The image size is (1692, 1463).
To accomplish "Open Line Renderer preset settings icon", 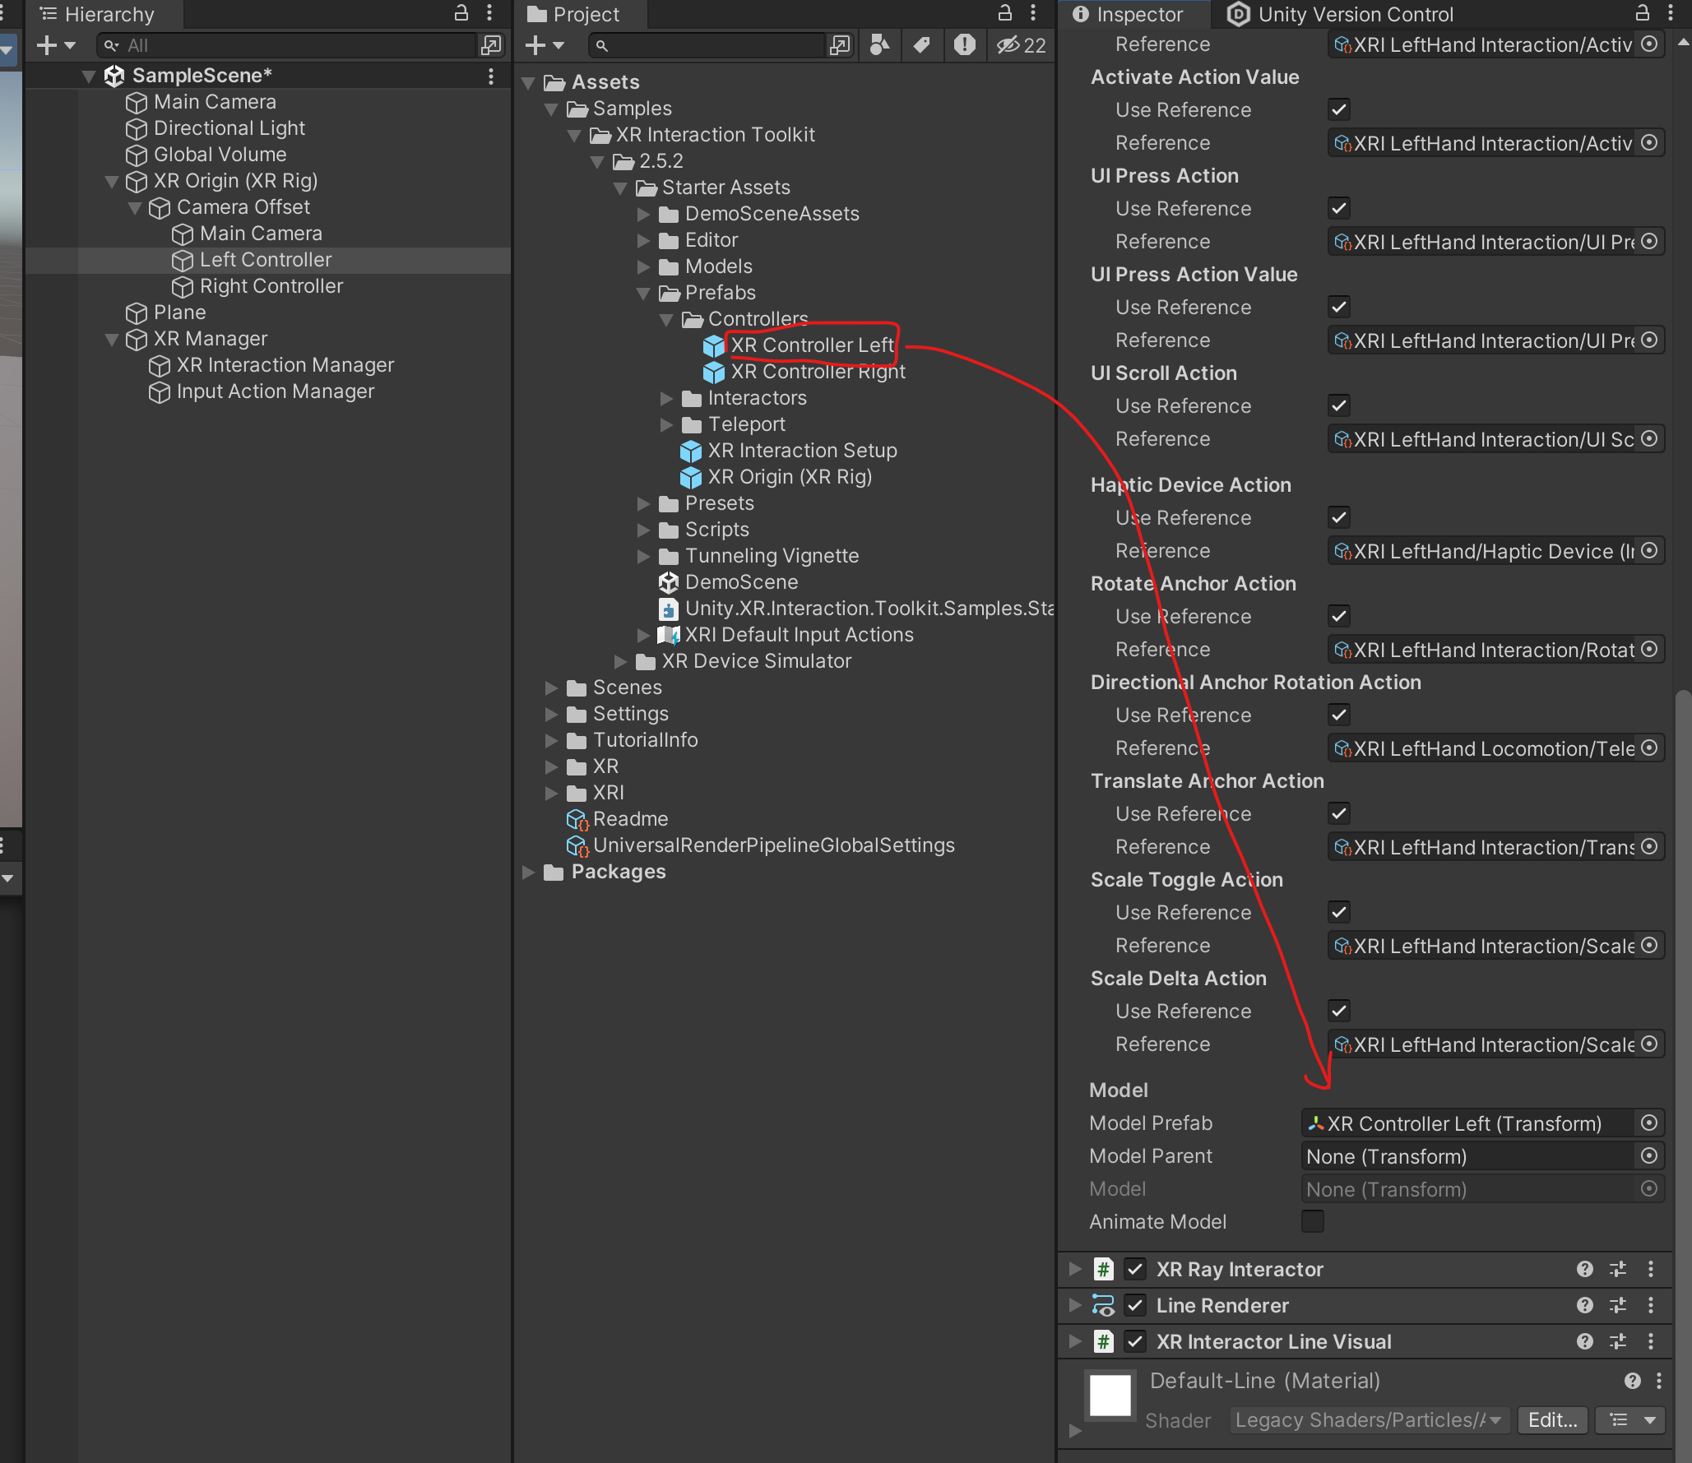I will 1617,1305.
